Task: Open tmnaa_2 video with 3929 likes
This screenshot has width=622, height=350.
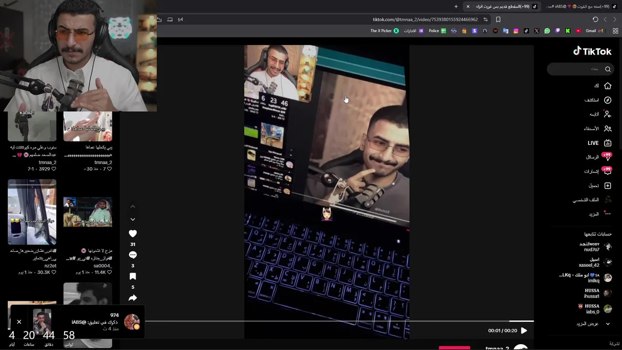Action: pos(32,126)
